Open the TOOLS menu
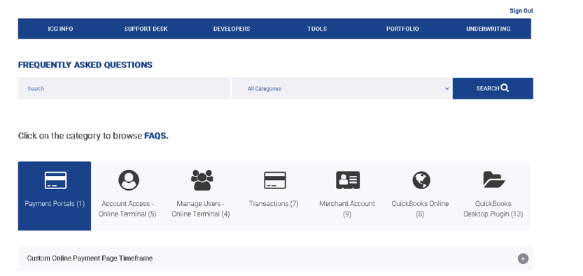The image size is (583, 276). (317, 29)
